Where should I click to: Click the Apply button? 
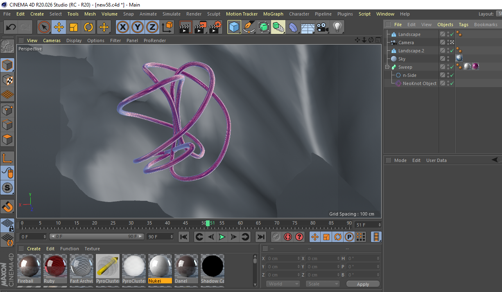coord(363,284)
